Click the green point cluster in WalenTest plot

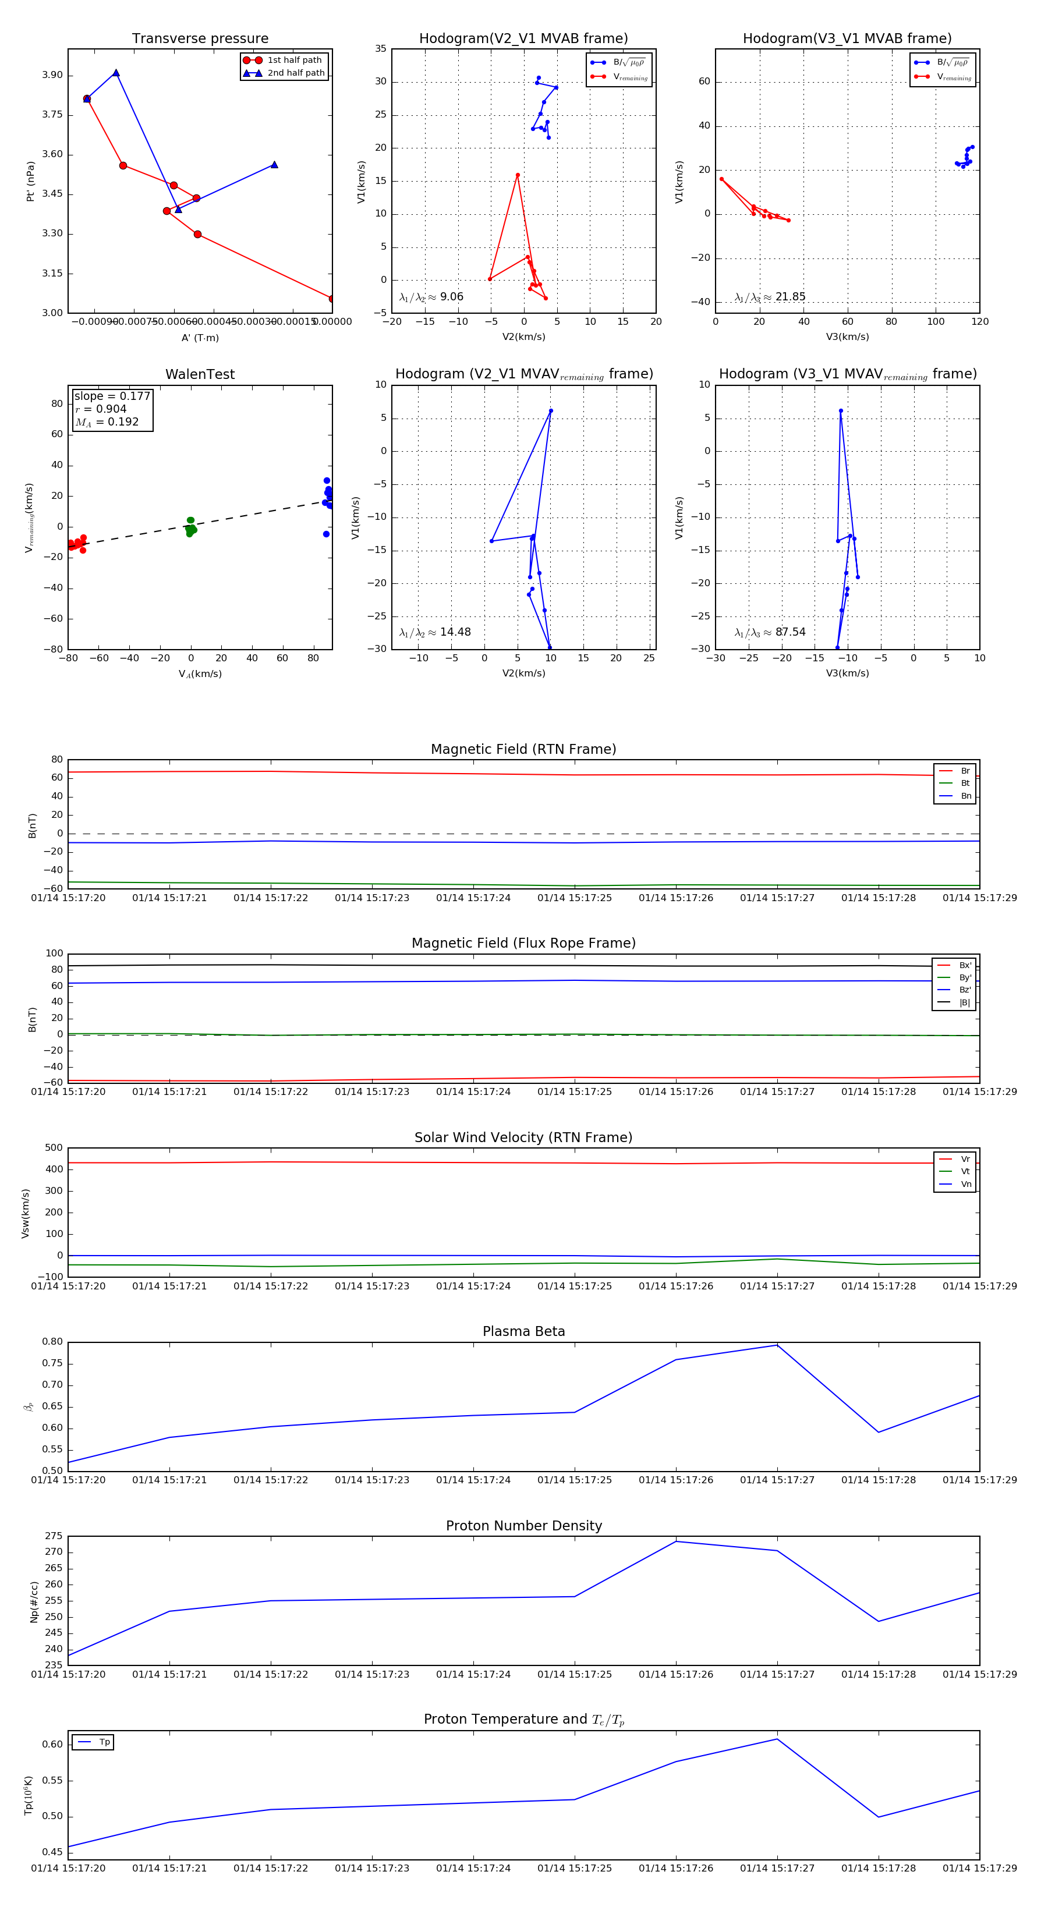click(x=191, y=526)
